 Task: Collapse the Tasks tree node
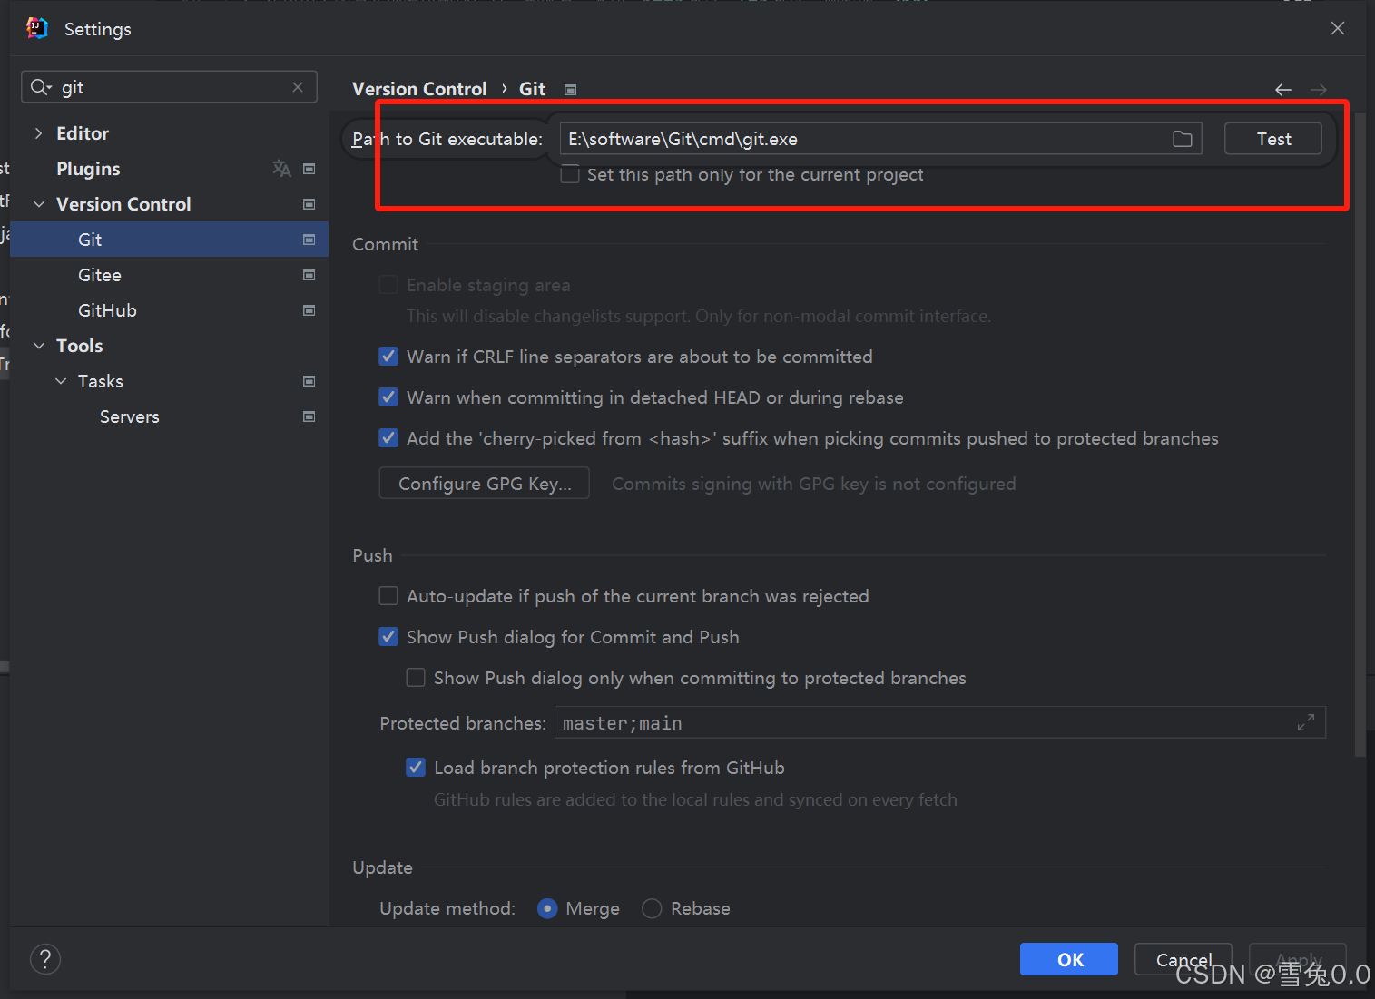click(x=61, y=381)
